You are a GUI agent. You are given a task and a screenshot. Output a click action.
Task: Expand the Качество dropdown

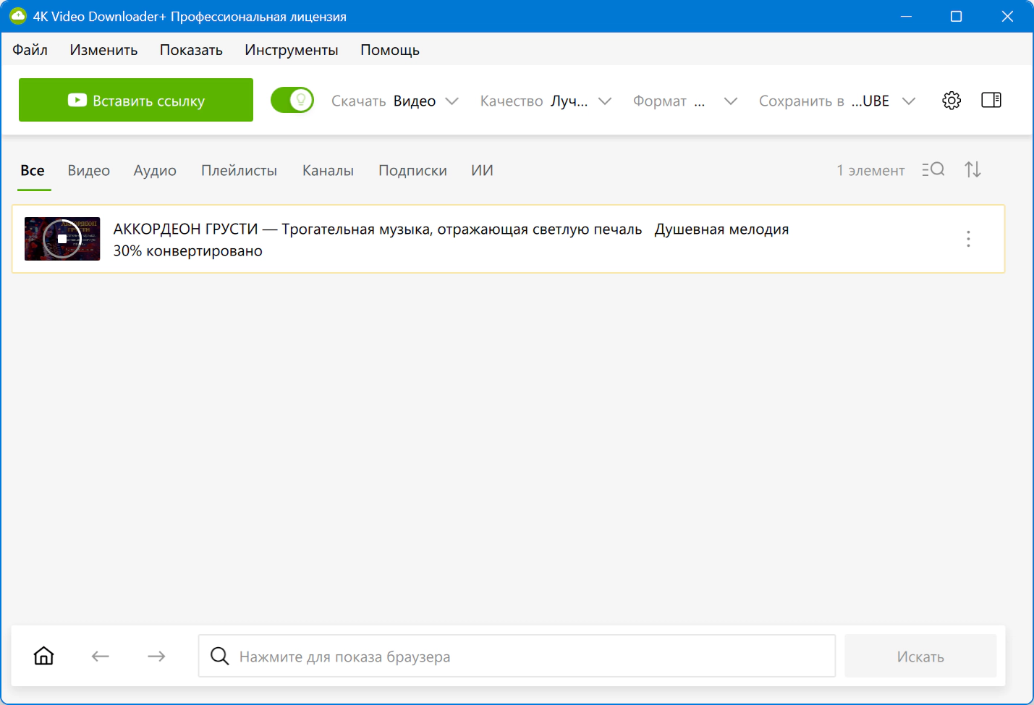click(546, 101)
